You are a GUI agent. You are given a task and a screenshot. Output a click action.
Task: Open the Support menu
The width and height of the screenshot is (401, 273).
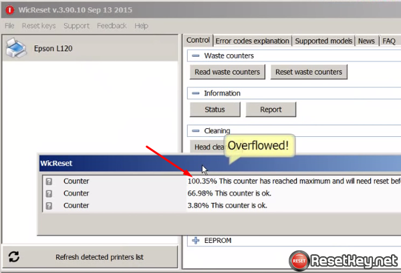pyautogui.click(x=76, y=26)
